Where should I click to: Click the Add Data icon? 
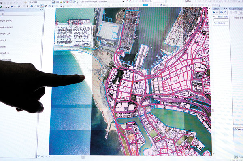pos(26,2)
